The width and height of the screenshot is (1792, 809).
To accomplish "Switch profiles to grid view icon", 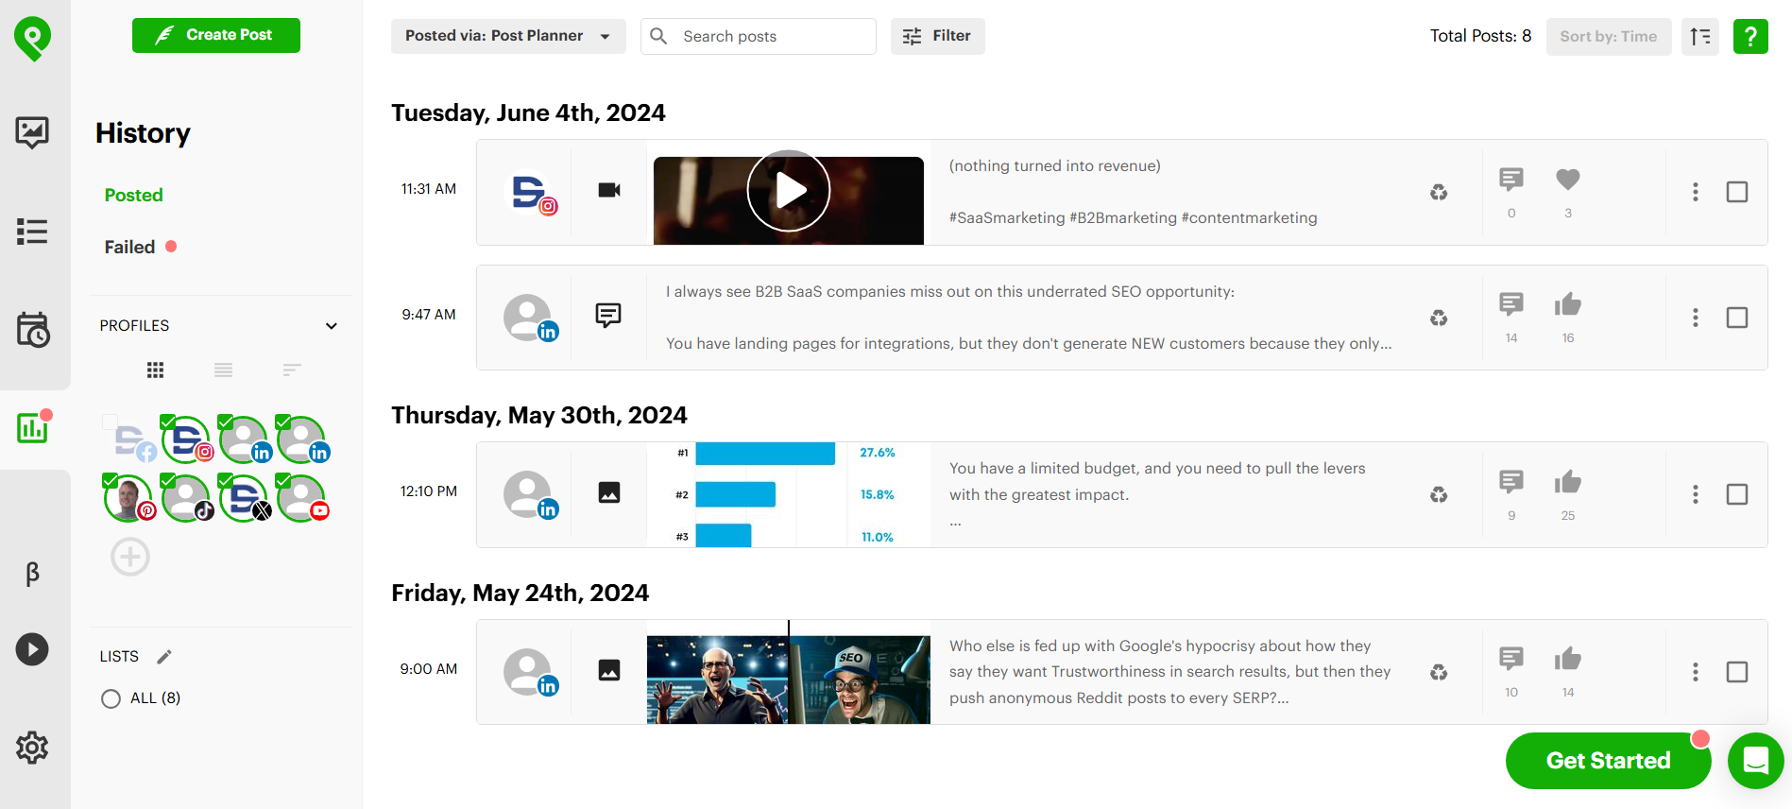I will click(156, 370).
